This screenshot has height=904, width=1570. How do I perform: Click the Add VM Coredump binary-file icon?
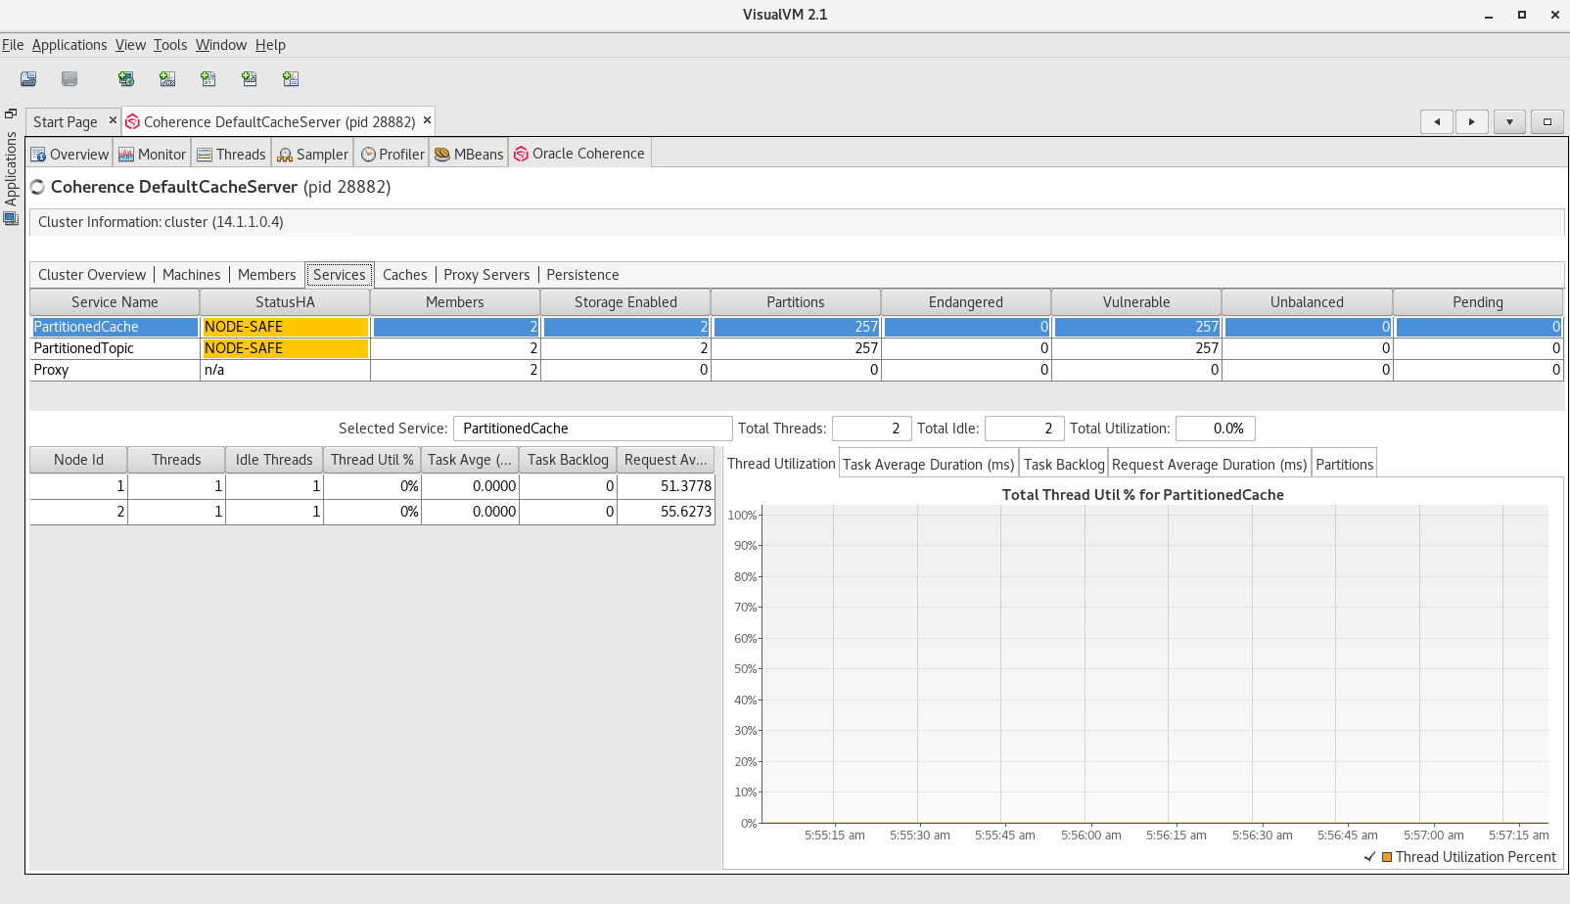point(208,79)
